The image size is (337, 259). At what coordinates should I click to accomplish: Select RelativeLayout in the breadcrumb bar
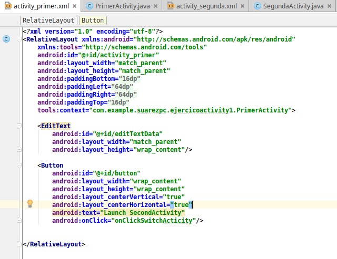[48, 20]
